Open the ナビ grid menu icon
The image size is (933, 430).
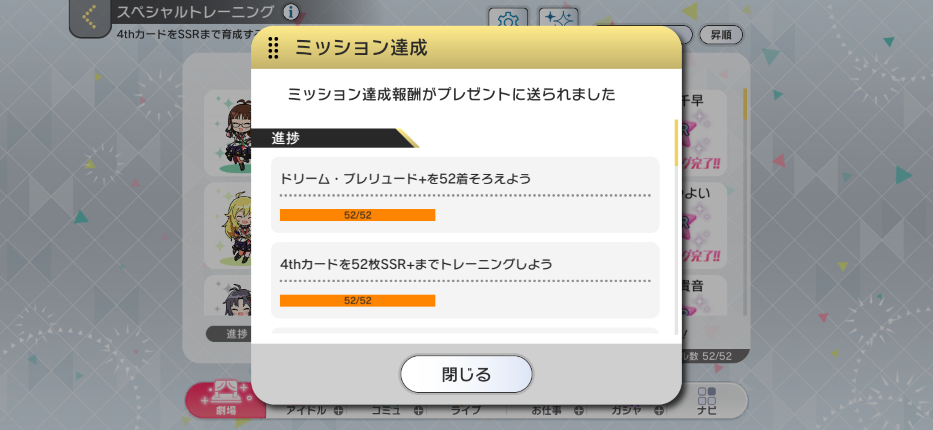click(707, 401)
